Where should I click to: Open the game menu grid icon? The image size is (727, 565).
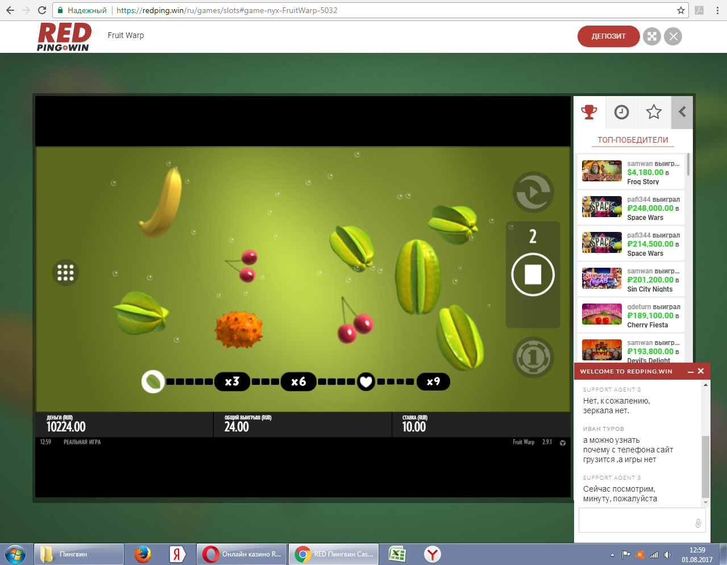[65, 272]
